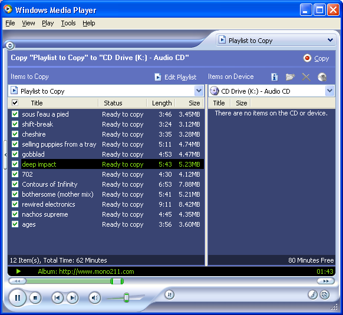Open the View menu
Viewport: 343px width, 315px height.
[28, 23]
